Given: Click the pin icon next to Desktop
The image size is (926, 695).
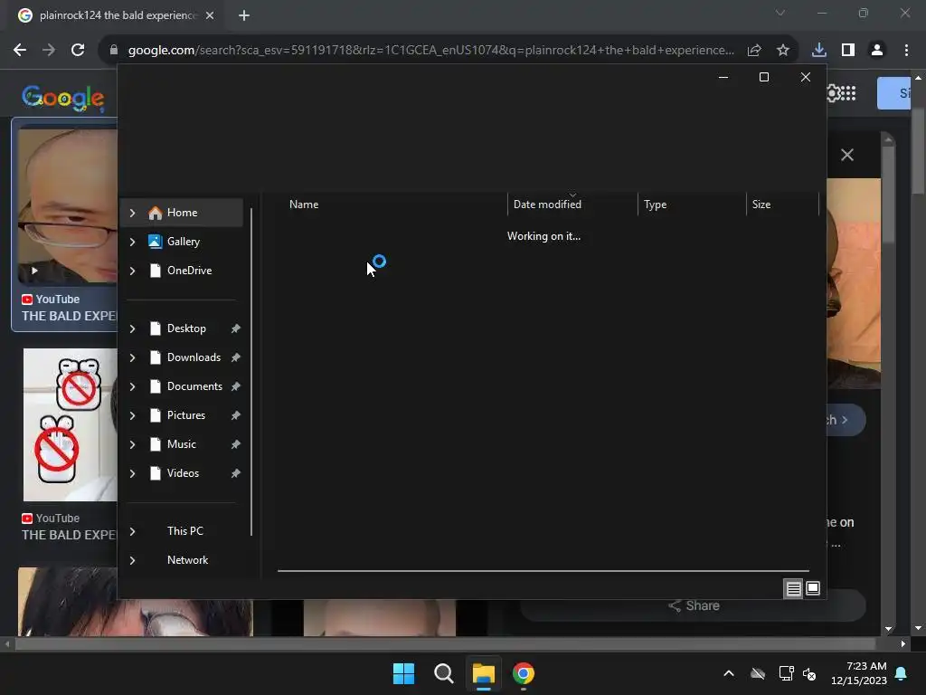Looking at the screenshot, I should click(236, 328).
